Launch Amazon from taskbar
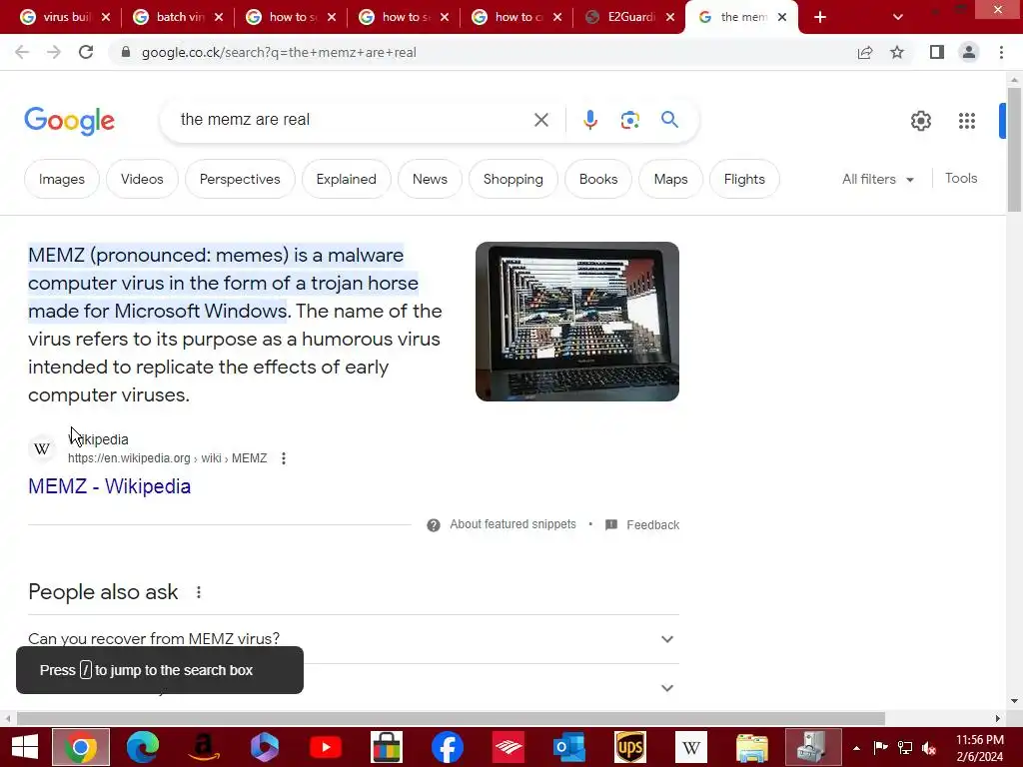 point(204,747)
